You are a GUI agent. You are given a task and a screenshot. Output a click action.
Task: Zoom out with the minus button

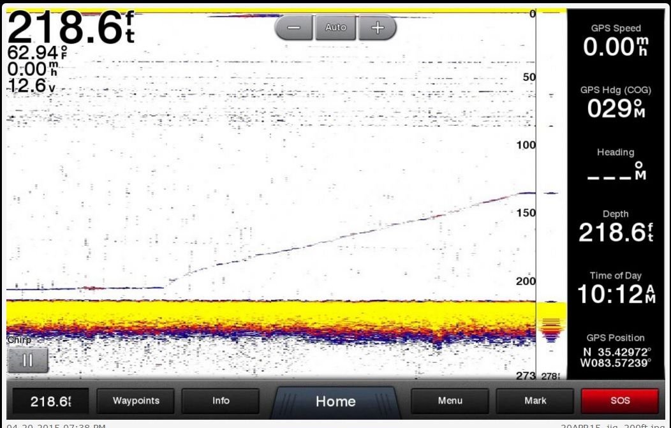(x=293, y=28)
